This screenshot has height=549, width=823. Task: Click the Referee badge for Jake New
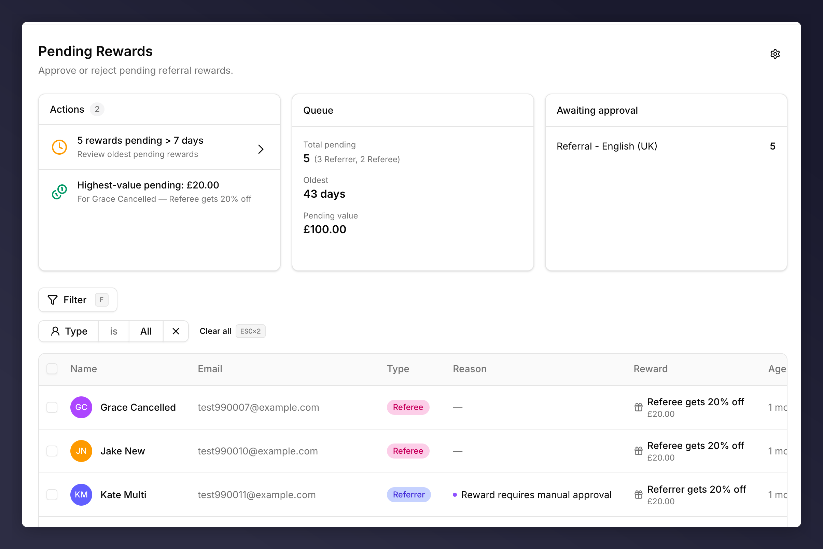(x=408, y=451)
